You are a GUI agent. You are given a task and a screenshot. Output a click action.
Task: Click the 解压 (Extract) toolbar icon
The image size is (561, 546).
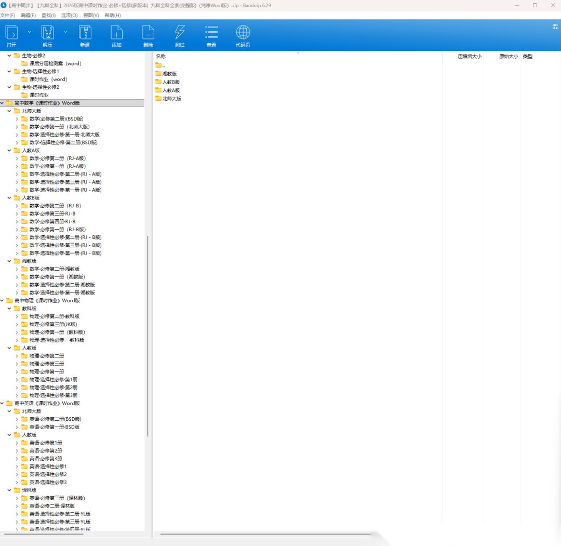click(x=48, y=35)
